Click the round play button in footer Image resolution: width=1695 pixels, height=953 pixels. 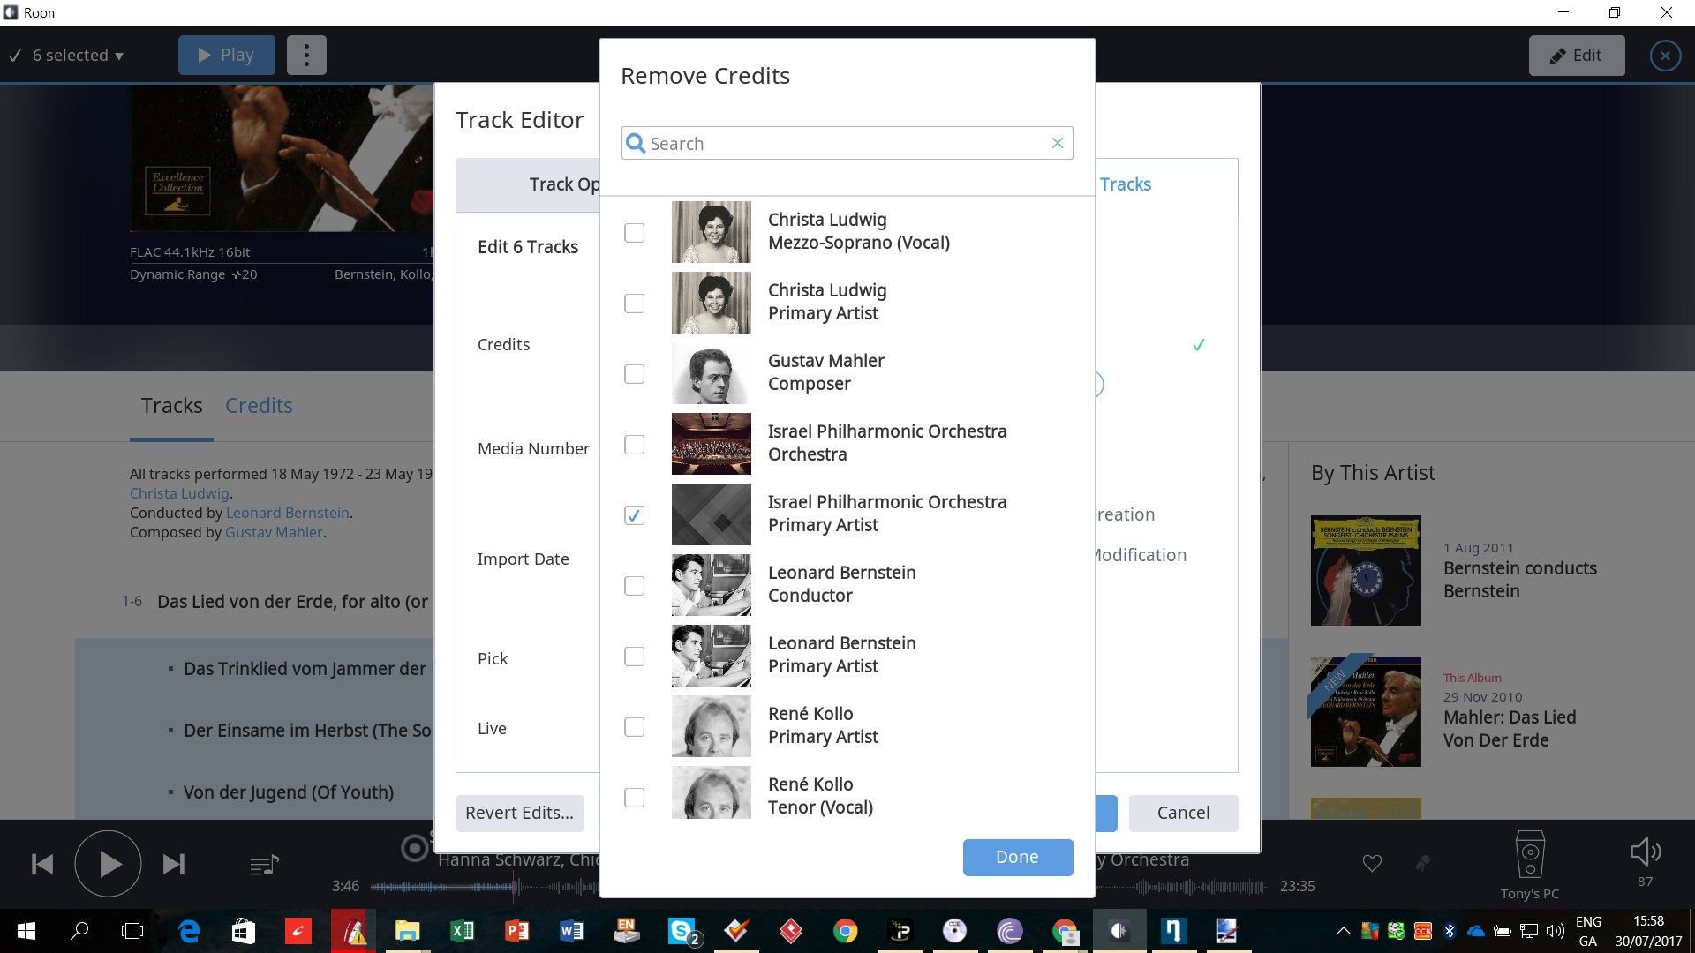(109, 864)
